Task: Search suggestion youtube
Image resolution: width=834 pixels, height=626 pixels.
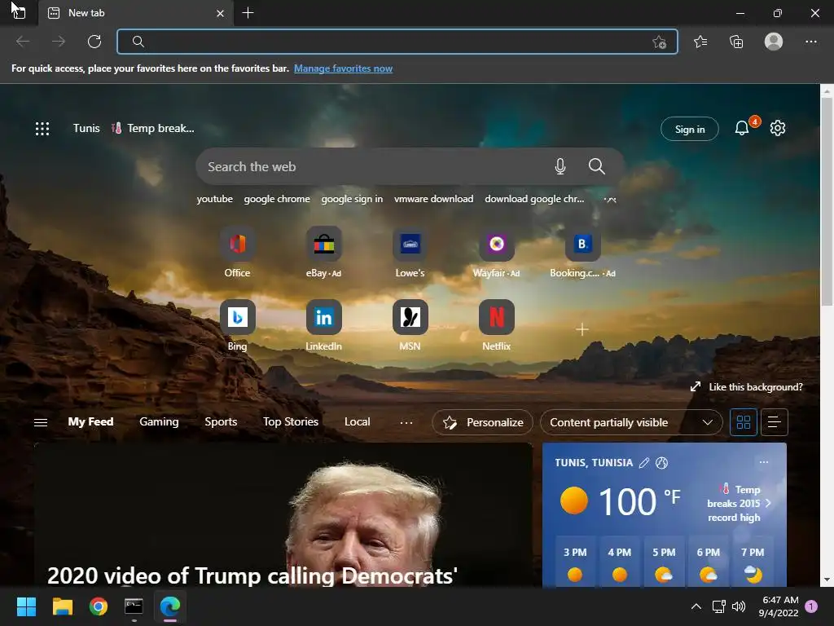Action: (x=214, y=199)
